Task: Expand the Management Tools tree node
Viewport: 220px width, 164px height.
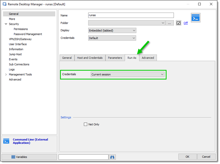Action: click(x=6, y=74)
